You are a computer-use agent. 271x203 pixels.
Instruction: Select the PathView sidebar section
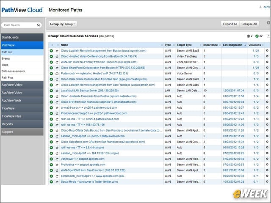[22, 45]
